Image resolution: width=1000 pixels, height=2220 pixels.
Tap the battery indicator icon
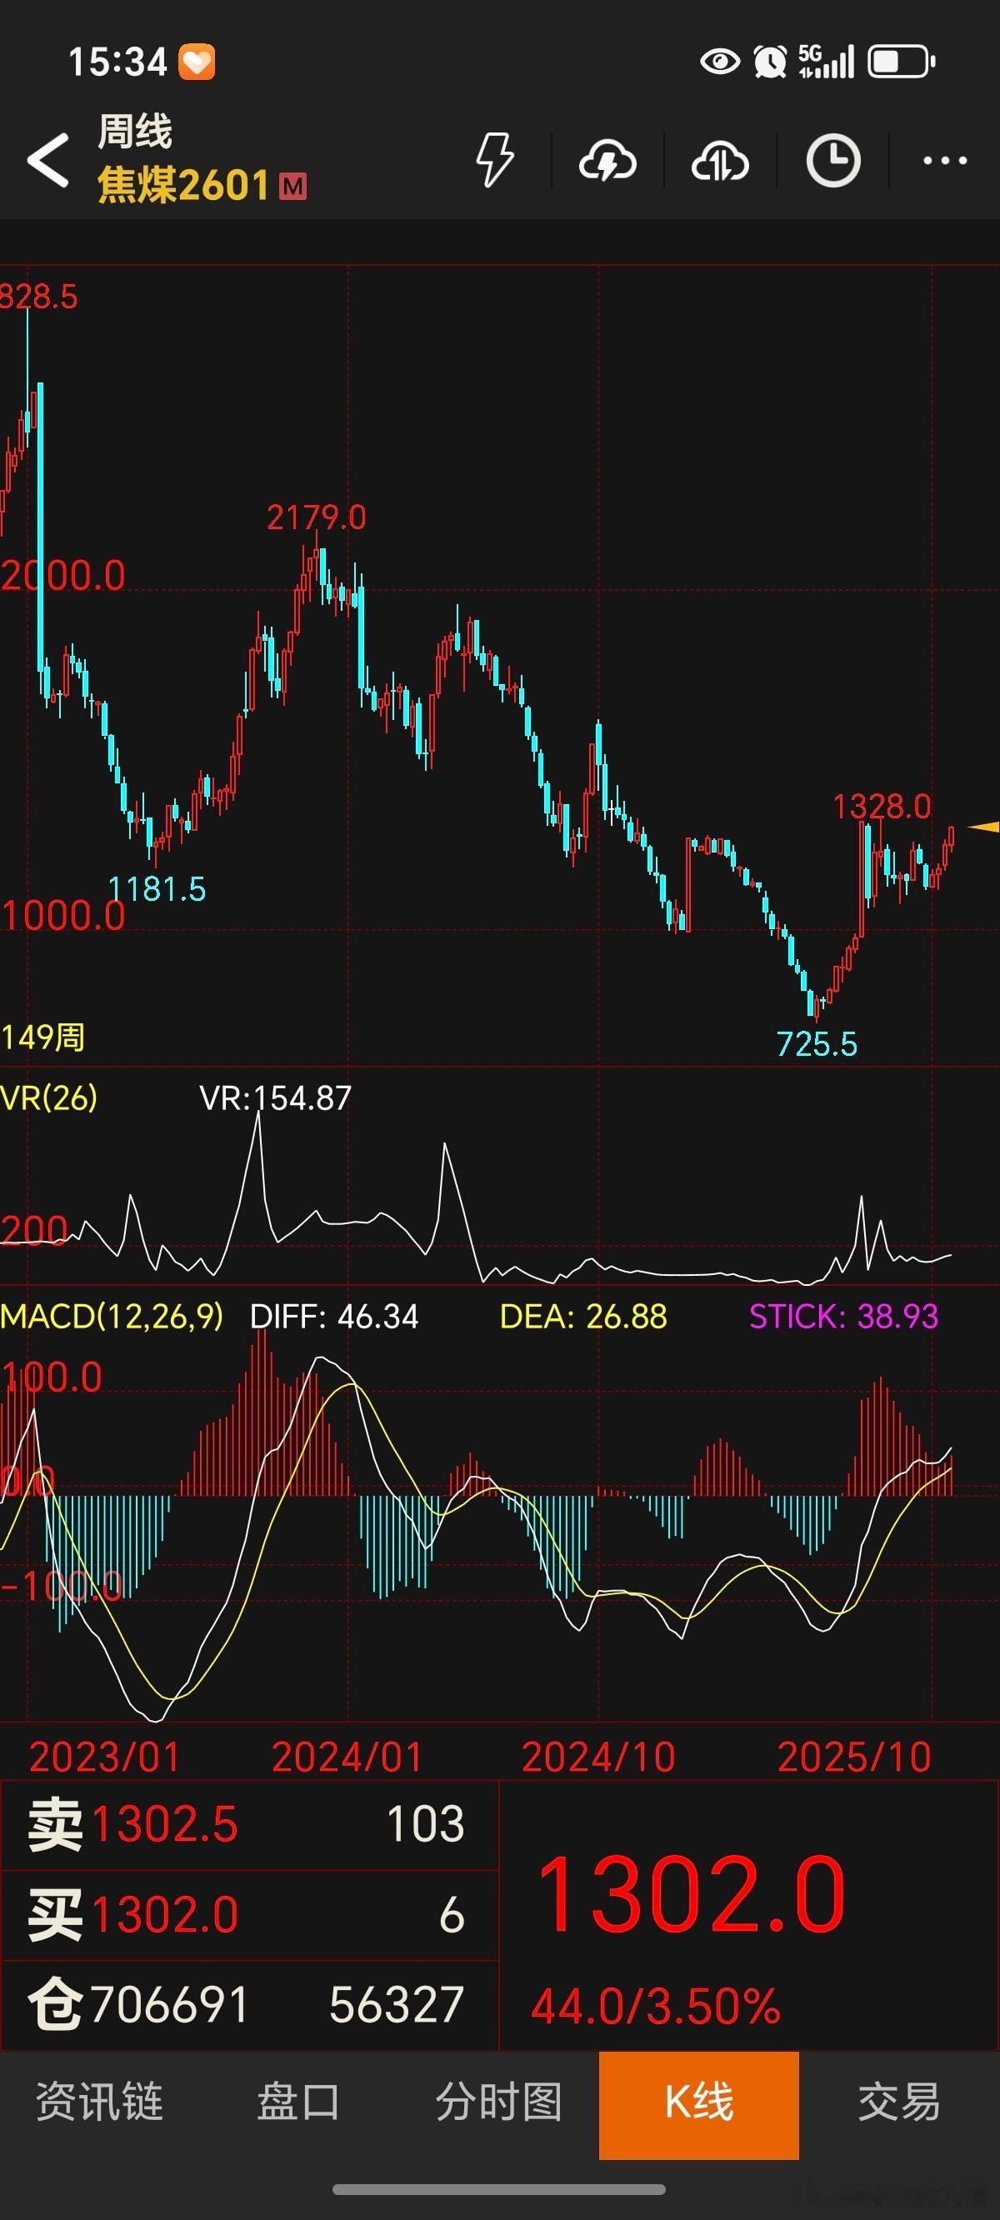click(902, 61)
